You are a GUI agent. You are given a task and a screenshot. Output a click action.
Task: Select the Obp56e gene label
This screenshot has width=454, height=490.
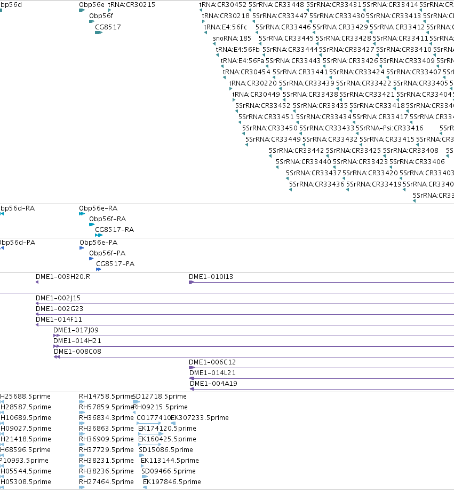(x=92, y=5)
